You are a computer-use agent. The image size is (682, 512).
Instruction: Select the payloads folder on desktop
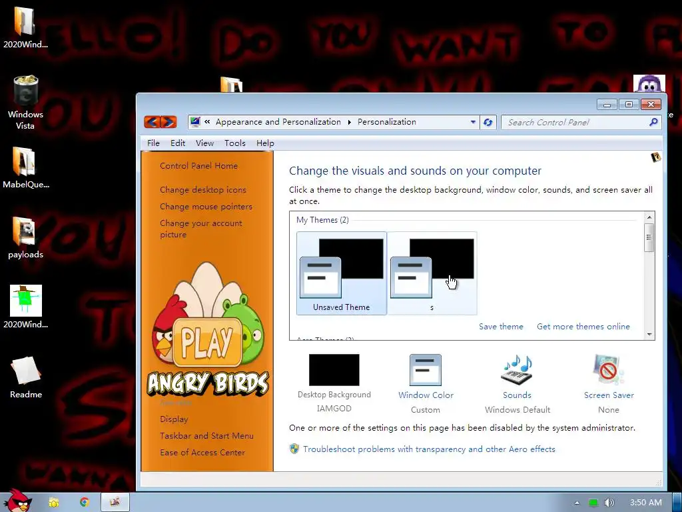26,238
